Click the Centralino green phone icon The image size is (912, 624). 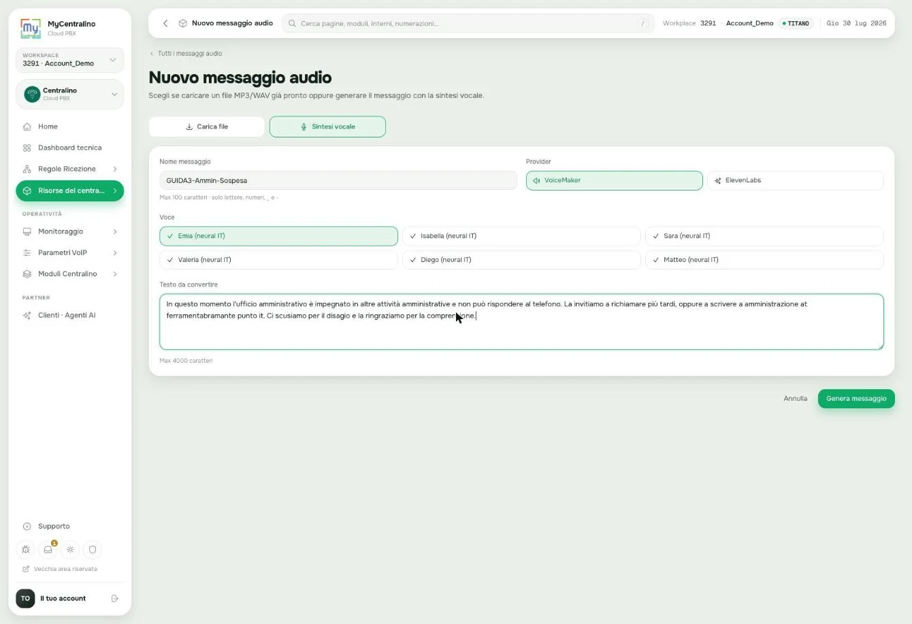pyautogui.click(x=32, y=94)
